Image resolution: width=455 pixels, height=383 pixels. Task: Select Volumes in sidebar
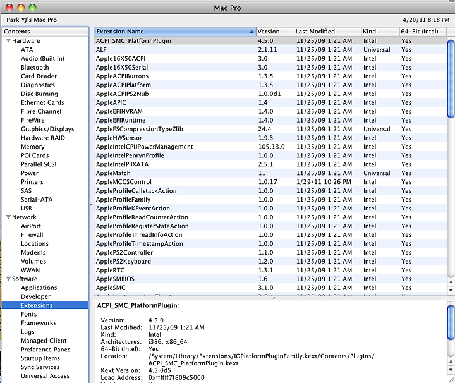(x=33, y=261)
